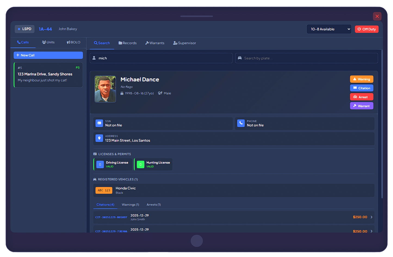Show the Arrests (1) tab

coord(154,205)
